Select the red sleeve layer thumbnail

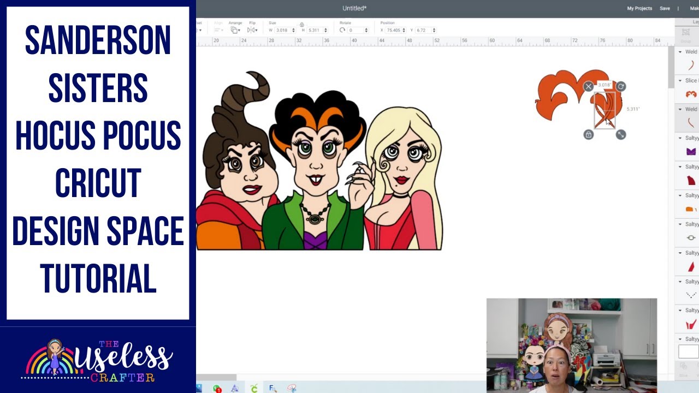(x=691, y=267)
